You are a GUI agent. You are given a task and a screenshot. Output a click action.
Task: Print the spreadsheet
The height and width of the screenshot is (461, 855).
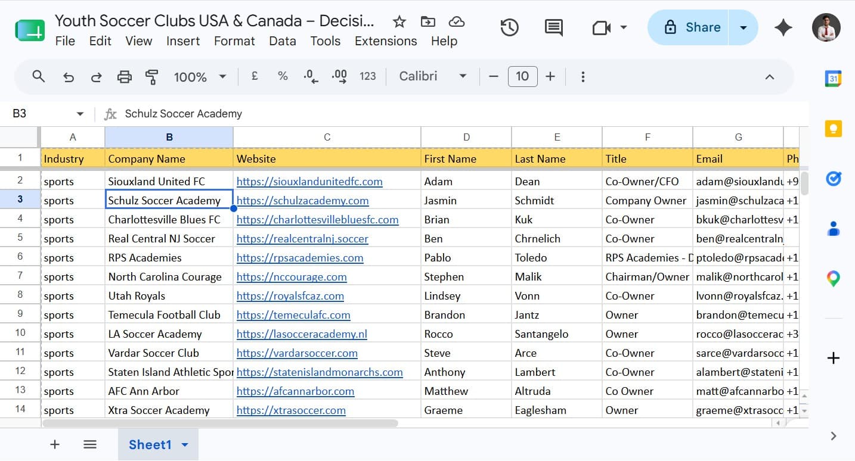click(124, 76)
